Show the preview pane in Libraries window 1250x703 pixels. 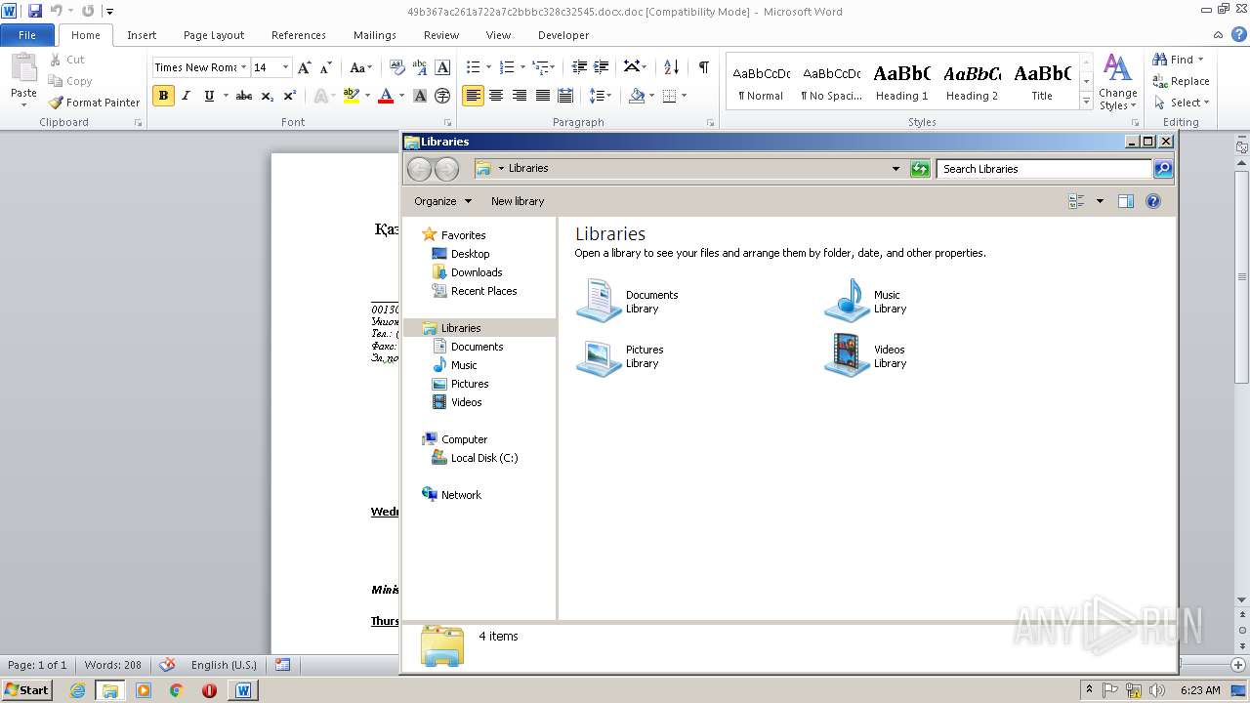[x=1125, y=201]
